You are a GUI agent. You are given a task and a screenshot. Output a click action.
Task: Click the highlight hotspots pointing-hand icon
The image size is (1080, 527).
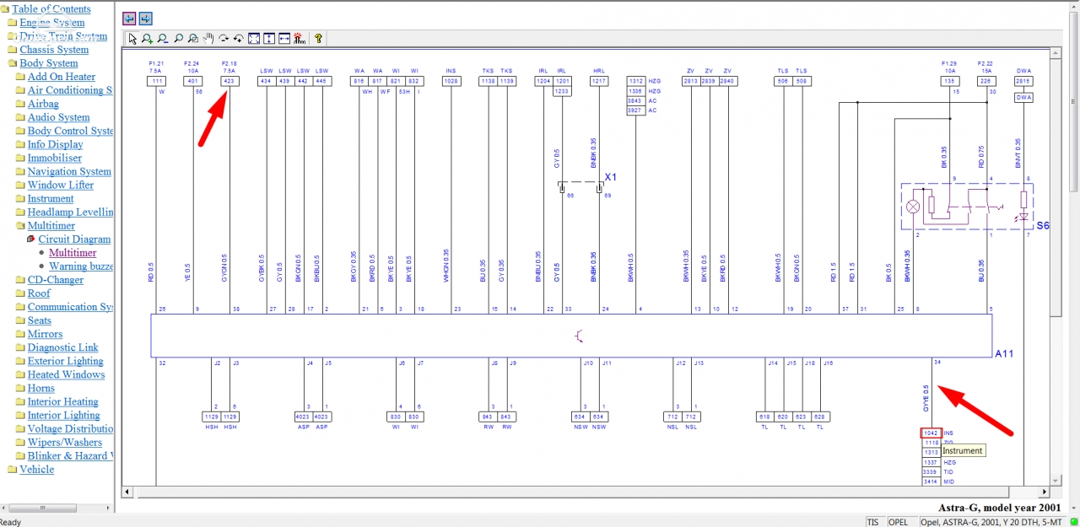[x=300, y=38]
